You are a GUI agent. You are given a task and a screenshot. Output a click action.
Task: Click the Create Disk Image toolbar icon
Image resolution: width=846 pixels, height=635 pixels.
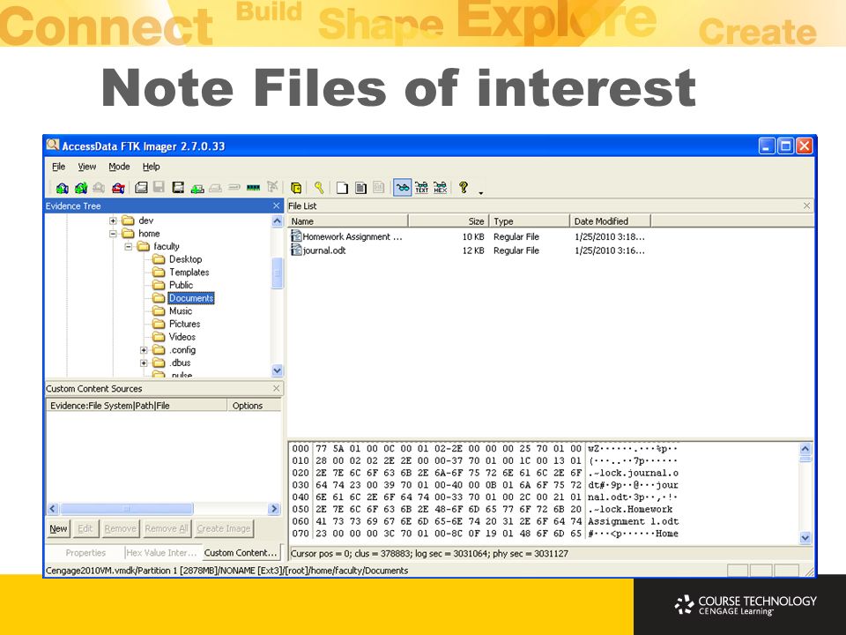141,187
